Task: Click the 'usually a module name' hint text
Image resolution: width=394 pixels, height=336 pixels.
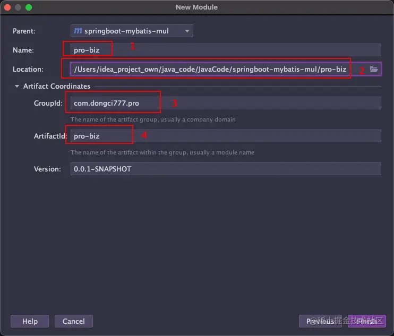Action: [222, 152]
